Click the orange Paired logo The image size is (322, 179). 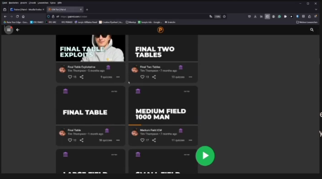[161, 30]
